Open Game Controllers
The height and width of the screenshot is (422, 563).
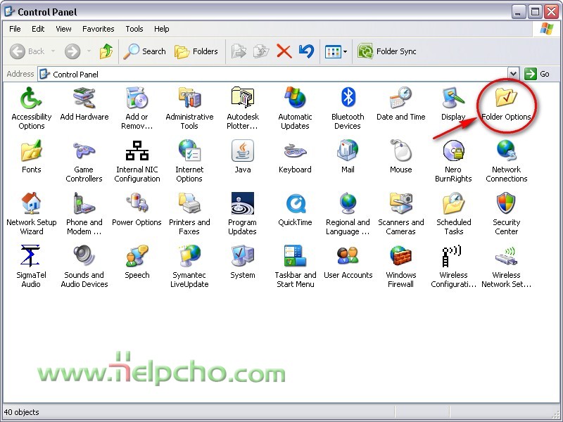pos(84,161)
